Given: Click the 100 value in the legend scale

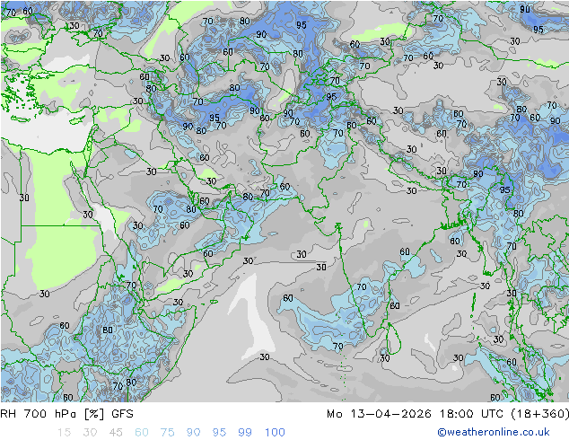Looking at the screenshot, I should click(275, 433).
